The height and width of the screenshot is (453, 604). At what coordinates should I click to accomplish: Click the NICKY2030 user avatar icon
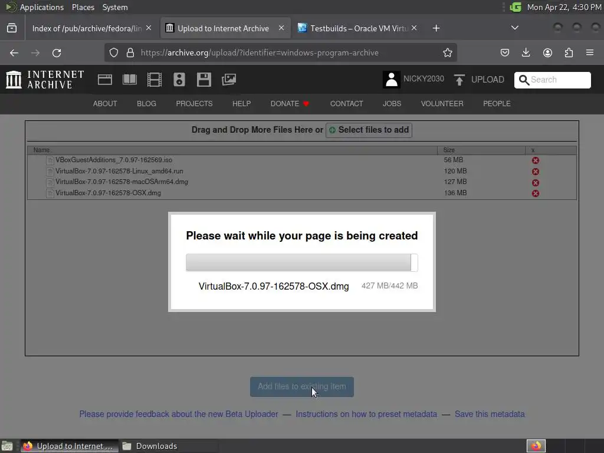click(x=392, y=80)
